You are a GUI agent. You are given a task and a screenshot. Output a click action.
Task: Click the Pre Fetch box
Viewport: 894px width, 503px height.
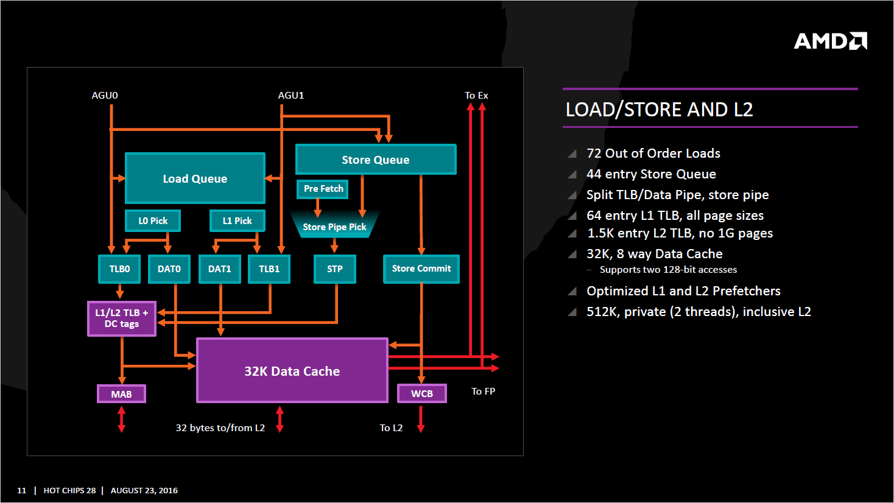323,189
